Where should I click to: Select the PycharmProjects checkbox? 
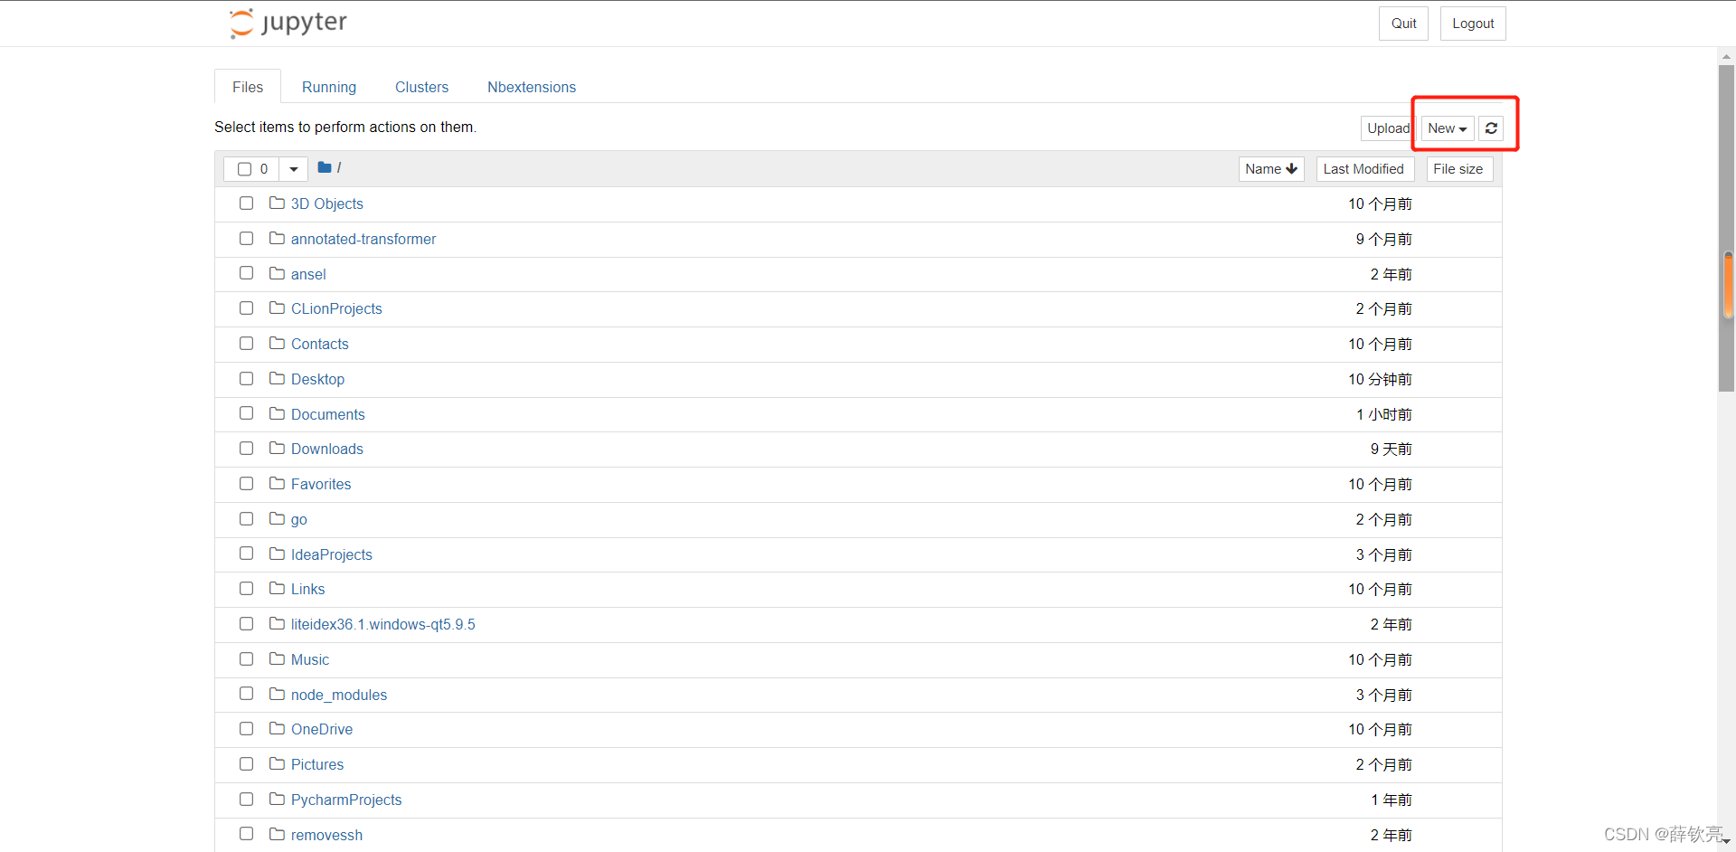(x=246, y=800)
